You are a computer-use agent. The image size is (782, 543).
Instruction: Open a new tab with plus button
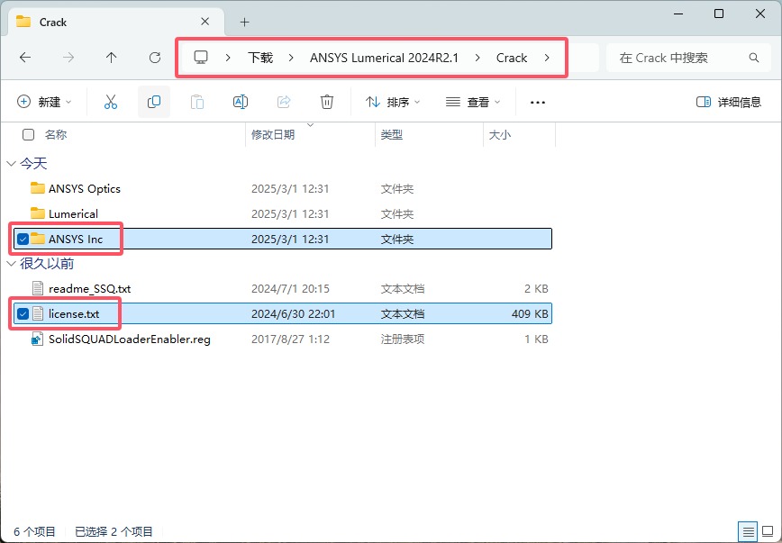244,22
